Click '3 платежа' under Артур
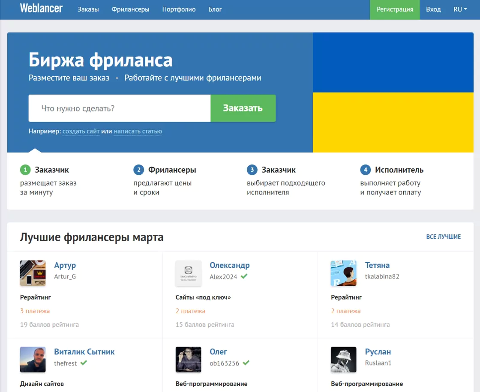The width and height of the screenshot is (480, 392). click(35, 311)
